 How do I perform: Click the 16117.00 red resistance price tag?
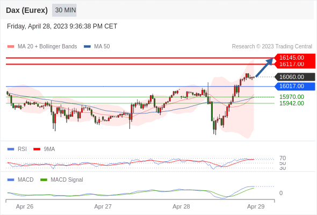coord(294,64)
